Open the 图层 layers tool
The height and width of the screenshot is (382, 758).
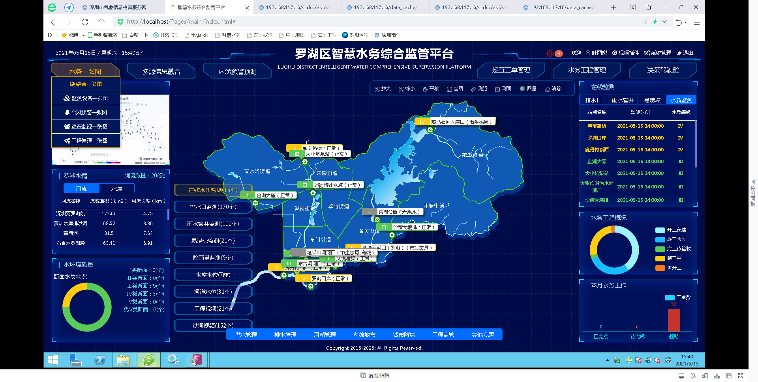tap(528, 89)
